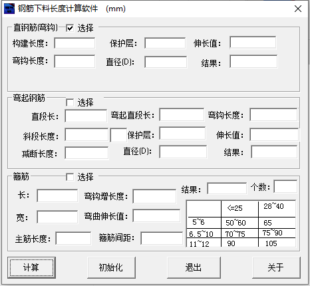Click the 初始化 button
Screen dimensions: 310x286
coord(111,267)
